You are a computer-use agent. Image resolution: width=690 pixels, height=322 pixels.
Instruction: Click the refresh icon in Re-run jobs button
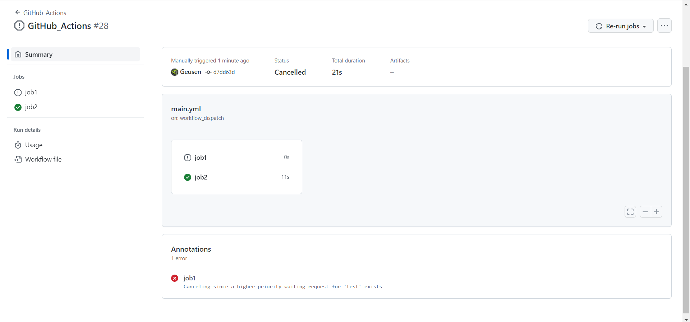(x=599, y=26)
